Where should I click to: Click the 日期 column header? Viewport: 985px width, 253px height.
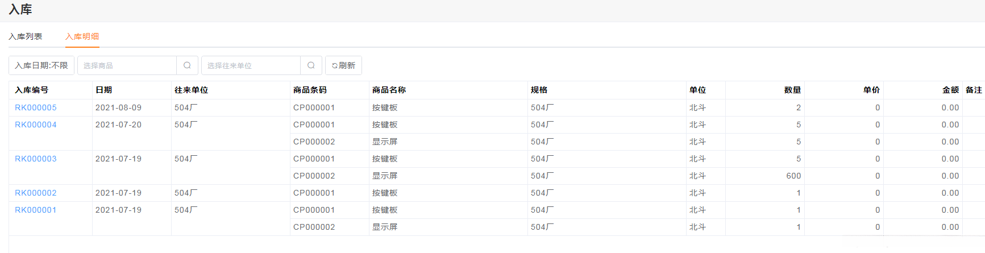click(x=104, y=90)
